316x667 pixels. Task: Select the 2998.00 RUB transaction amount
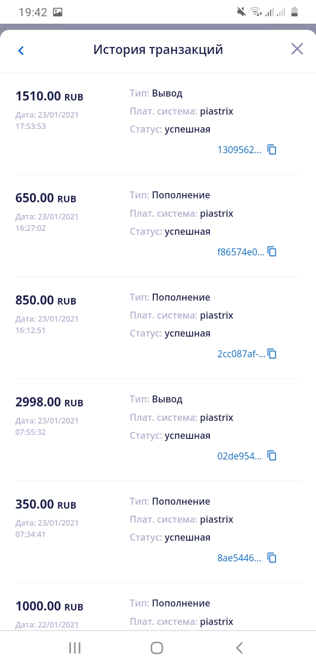(x=49, y=402)
